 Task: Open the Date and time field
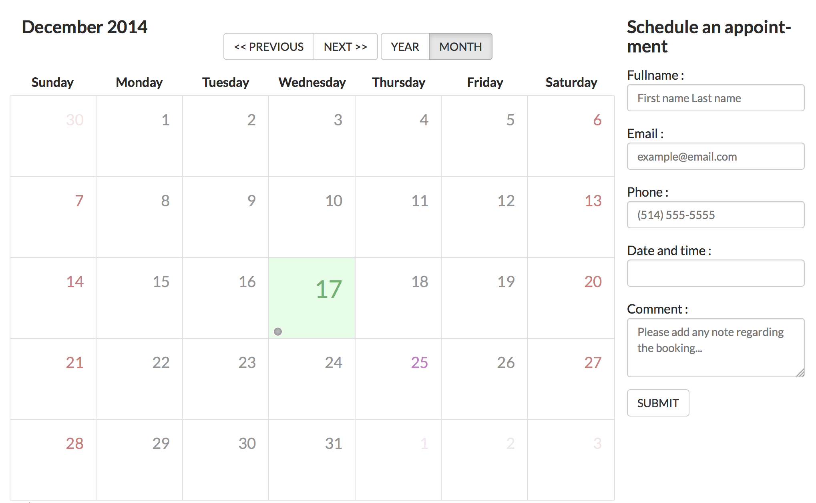point(716,273)
